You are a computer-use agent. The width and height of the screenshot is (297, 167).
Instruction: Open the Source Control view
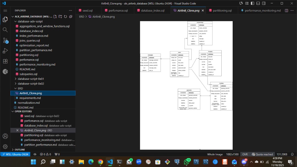tap(5, 40)
